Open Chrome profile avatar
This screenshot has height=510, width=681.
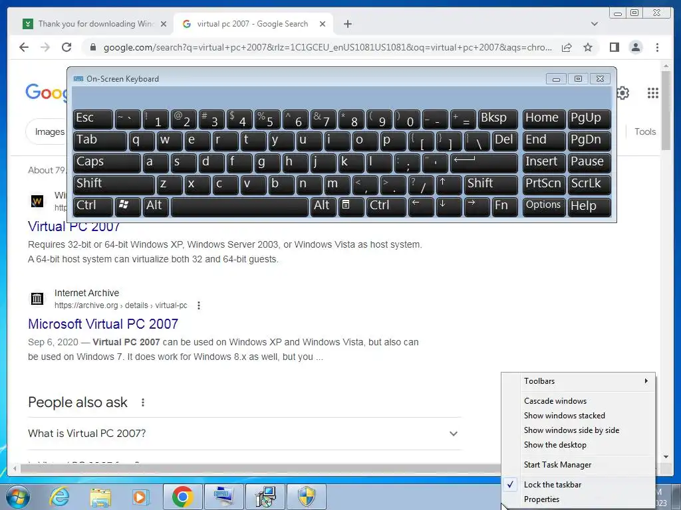point(635,47)
